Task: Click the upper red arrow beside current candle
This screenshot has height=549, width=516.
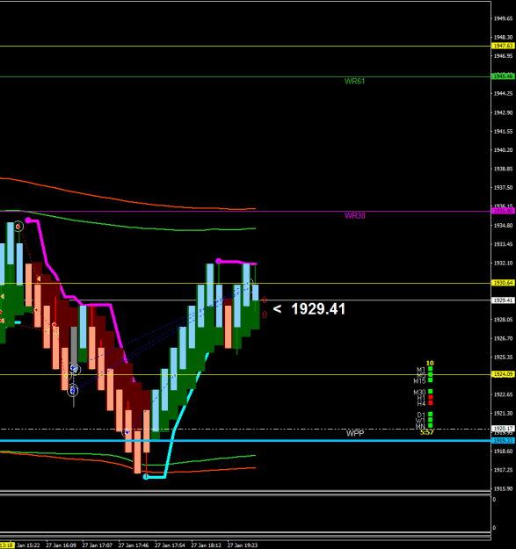Action: click(265, 300)
